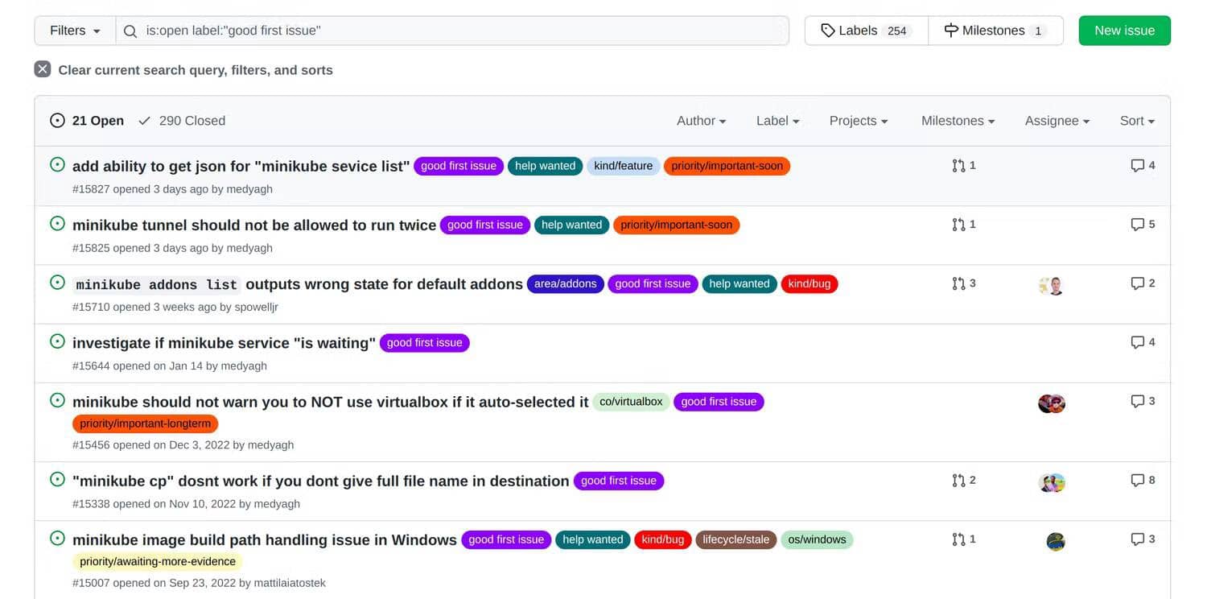Show the 21 Open issues
This screenshot has height=599, width=1207.
pos(87,121)
